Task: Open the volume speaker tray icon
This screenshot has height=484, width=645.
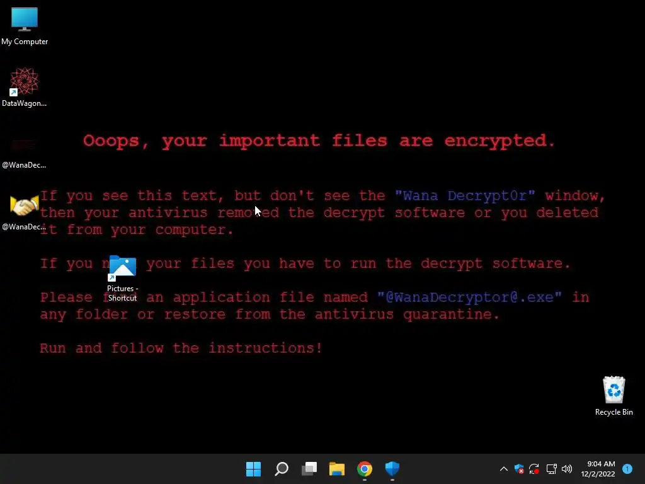Action: (x=567, y=469)
